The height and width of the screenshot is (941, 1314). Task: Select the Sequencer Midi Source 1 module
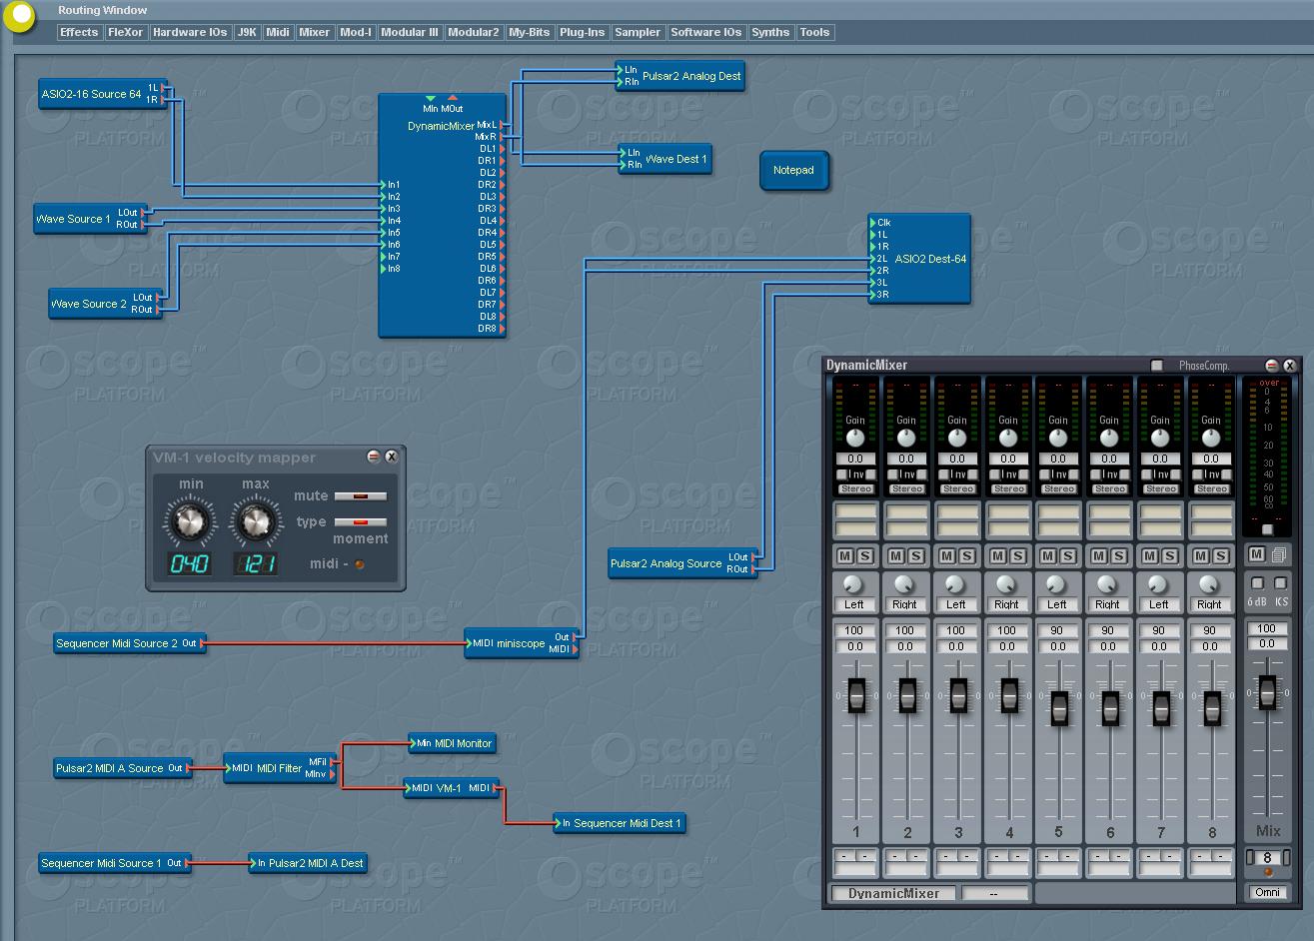tap(115, 863)
